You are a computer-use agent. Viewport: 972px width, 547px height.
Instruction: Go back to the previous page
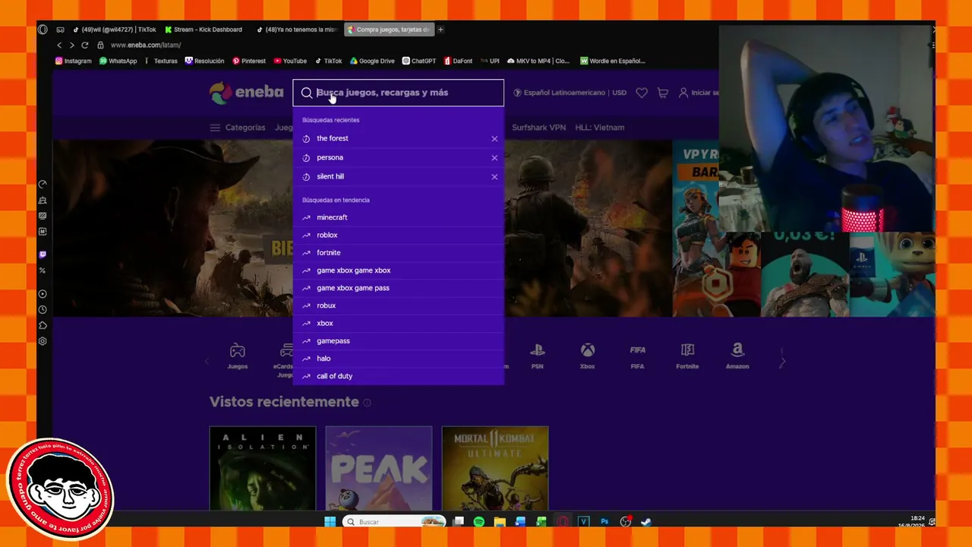59,45
